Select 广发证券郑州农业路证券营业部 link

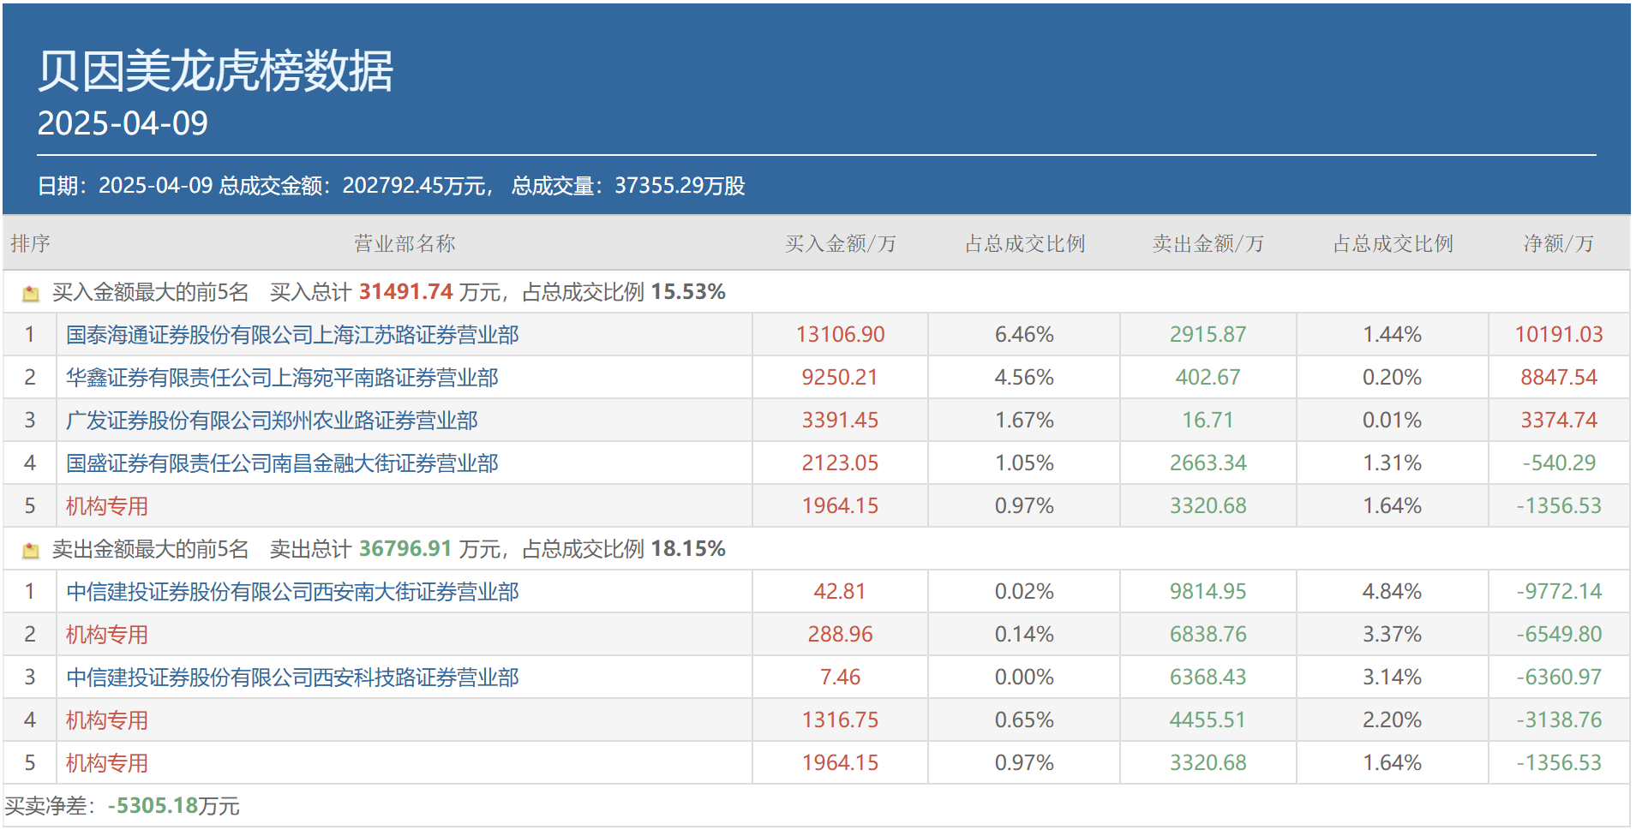[x=272, y=421]
